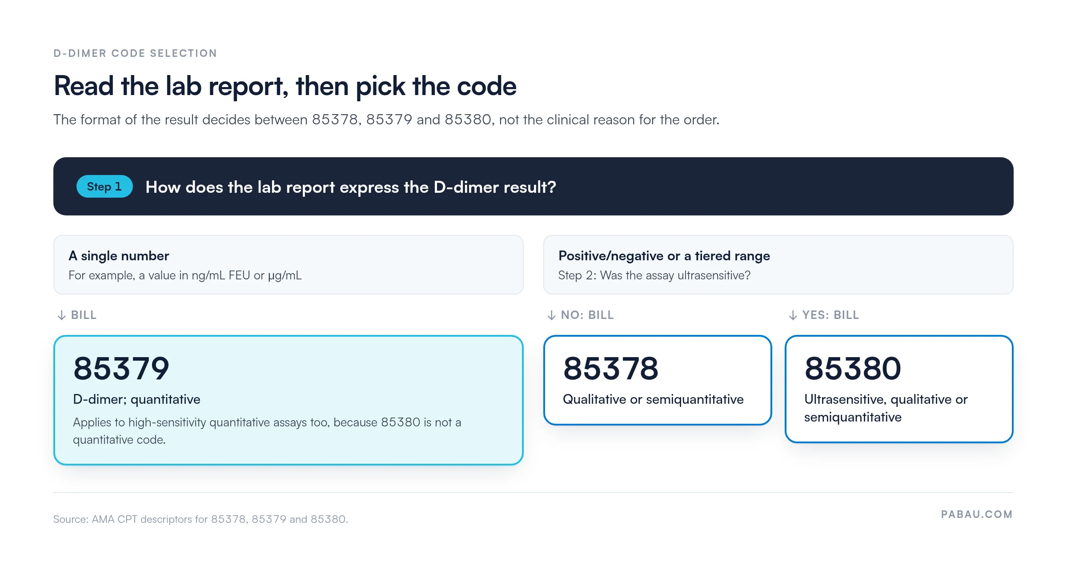Screen dimensions: 1067x573
Task: Click the Source AMA CPT descriptors line
Action: coord(201,519)
